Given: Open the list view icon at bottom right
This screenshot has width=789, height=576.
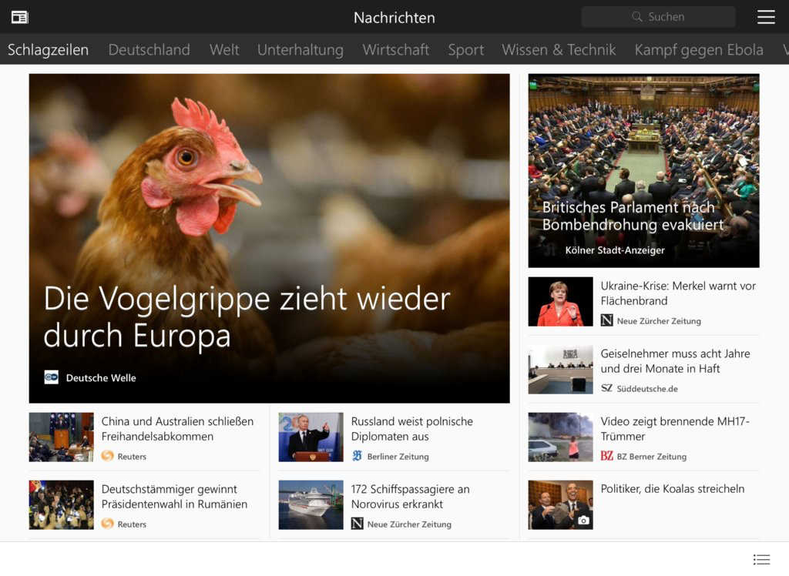Looking at the screenshot, I should 761,559.
